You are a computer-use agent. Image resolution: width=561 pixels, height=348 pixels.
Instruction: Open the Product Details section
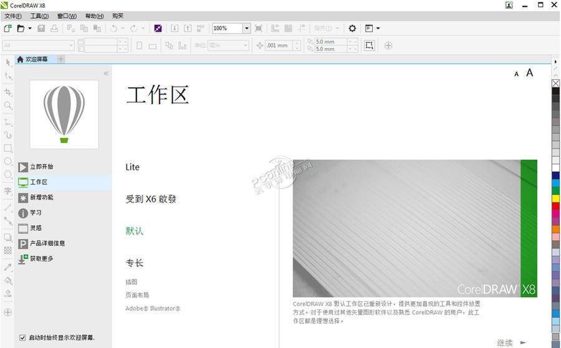pos(42,243)
